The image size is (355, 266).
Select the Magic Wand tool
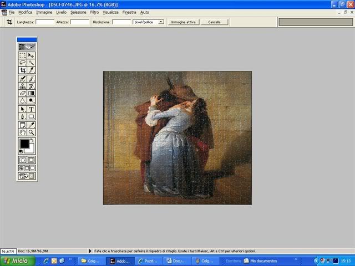coord(31,63)
